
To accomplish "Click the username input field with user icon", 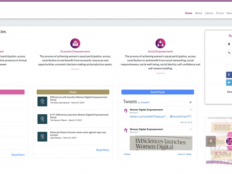I will coord(229,43).
